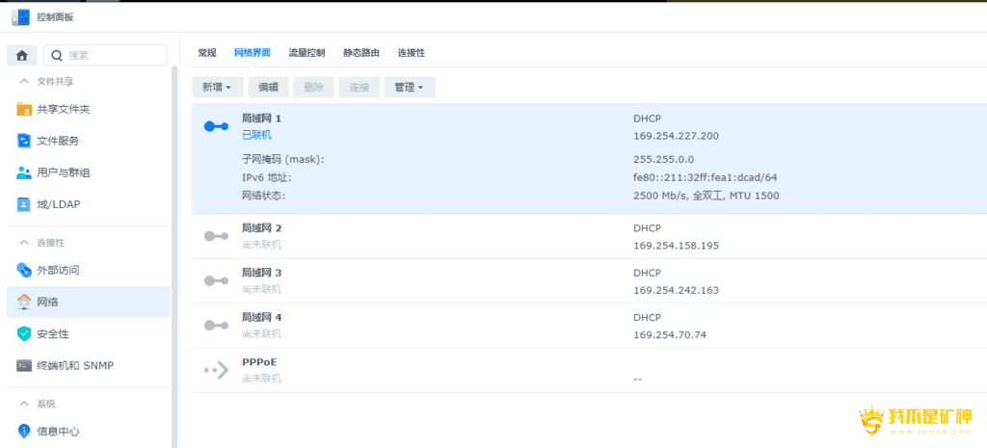Open Shared Folders (共享文件夹) icon
Screen dimensions: 987x448
(x=24, y=110)
